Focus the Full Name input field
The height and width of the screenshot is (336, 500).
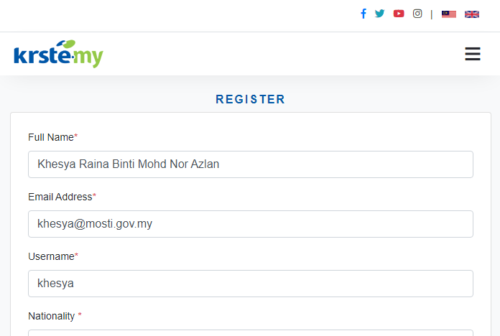[x=251, y=164]
